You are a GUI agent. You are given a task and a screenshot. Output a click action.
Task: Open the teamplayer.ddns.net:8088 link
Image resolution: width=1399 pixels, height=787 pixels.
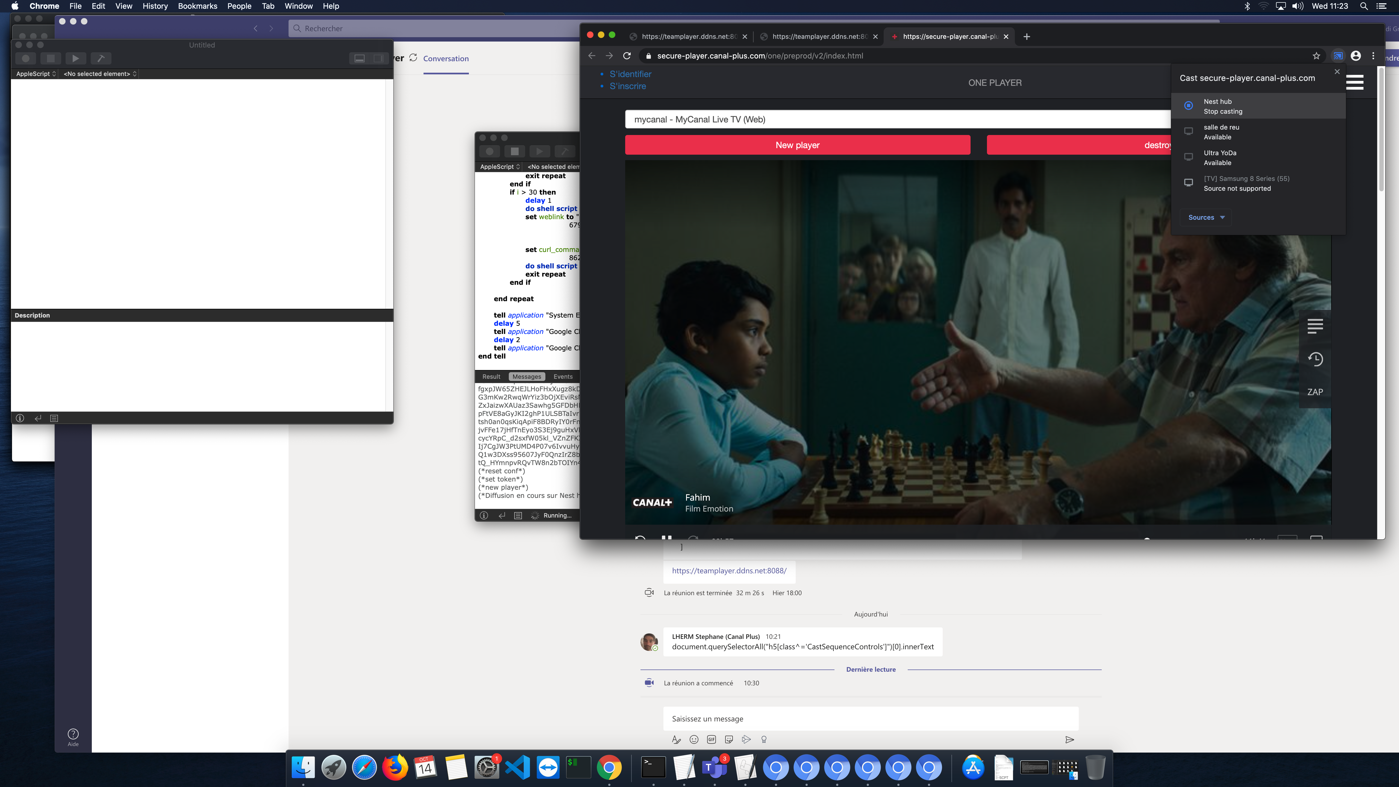(729, 570)
